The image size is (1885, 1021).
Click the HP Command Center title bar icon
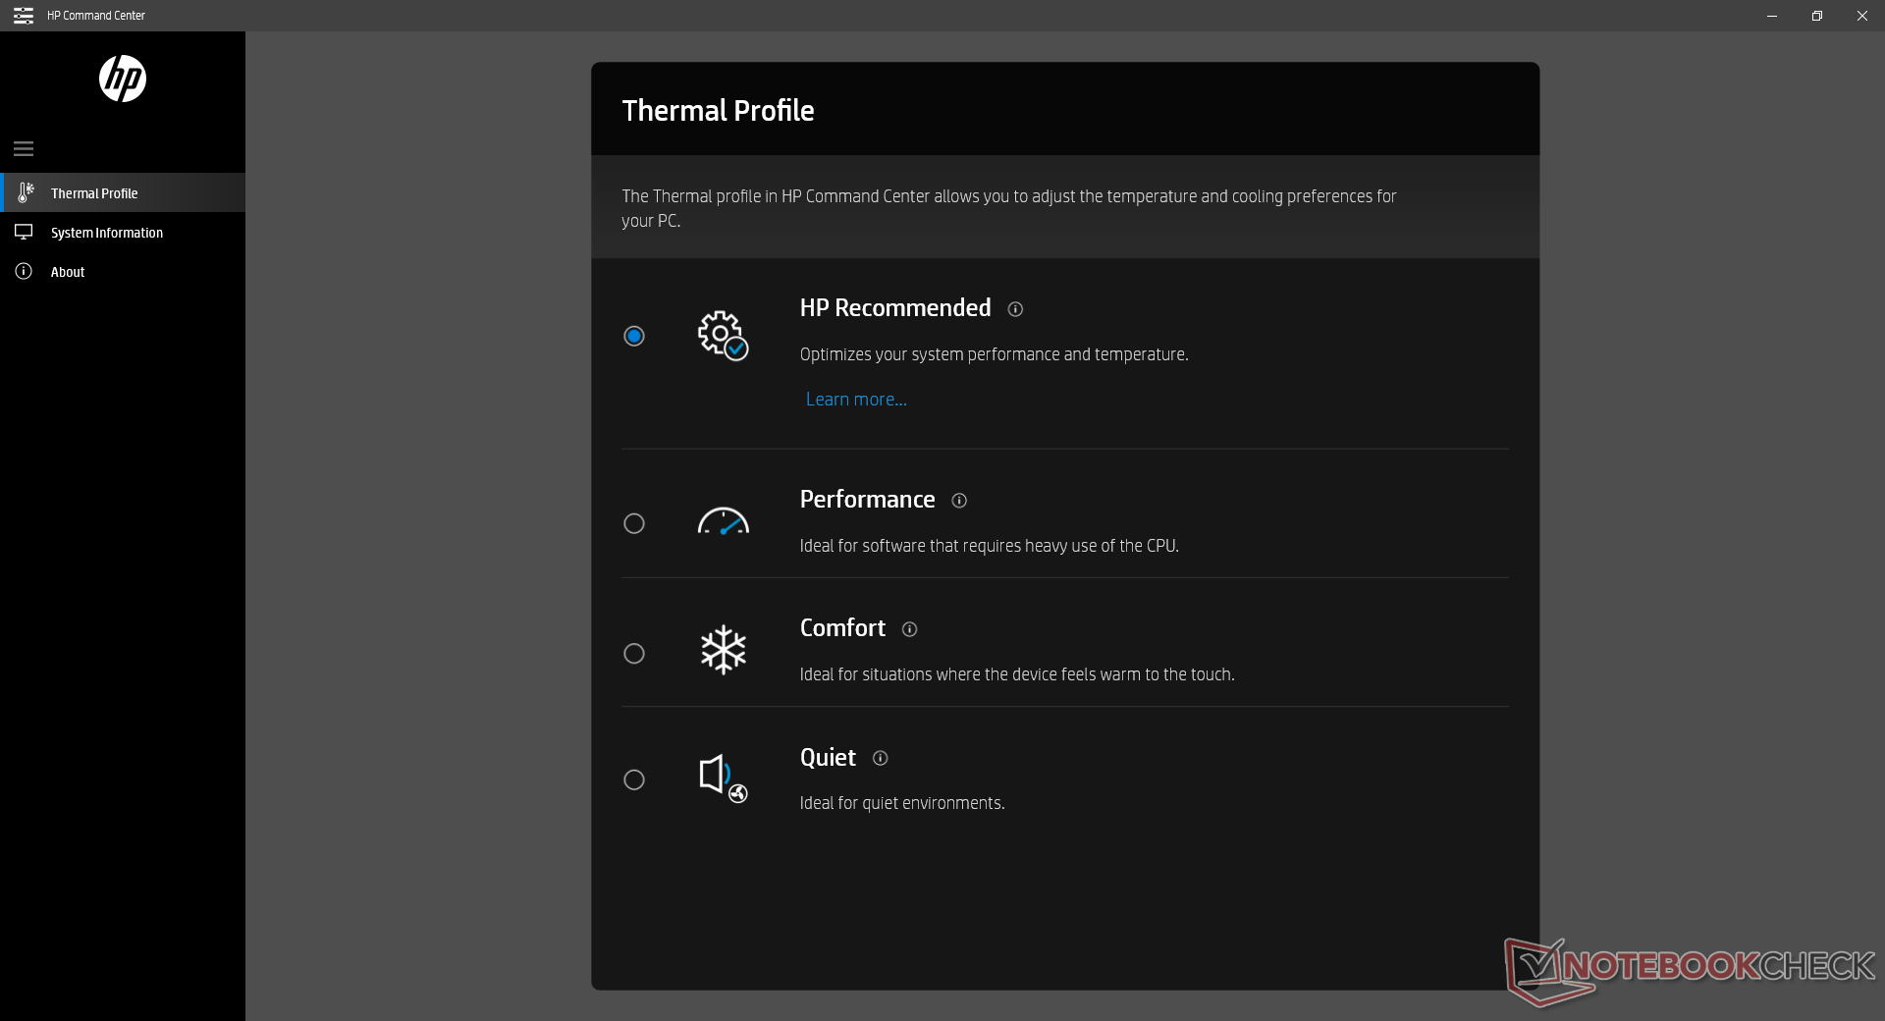[x=24, y=16]
